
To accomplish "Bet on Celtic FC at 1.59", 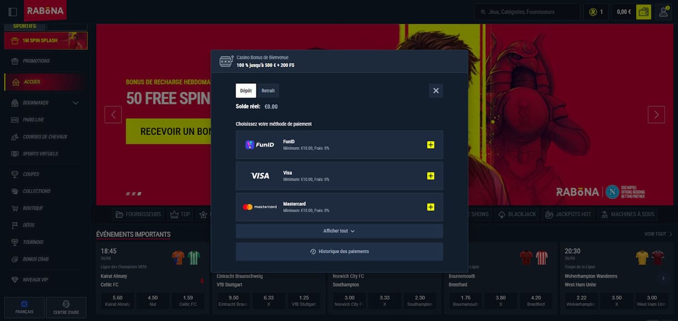I will click(187, 301).
